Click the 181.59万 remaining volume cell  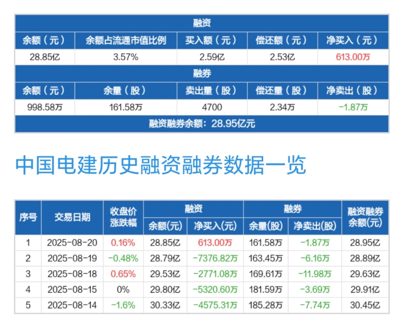[x=266, y=290]
